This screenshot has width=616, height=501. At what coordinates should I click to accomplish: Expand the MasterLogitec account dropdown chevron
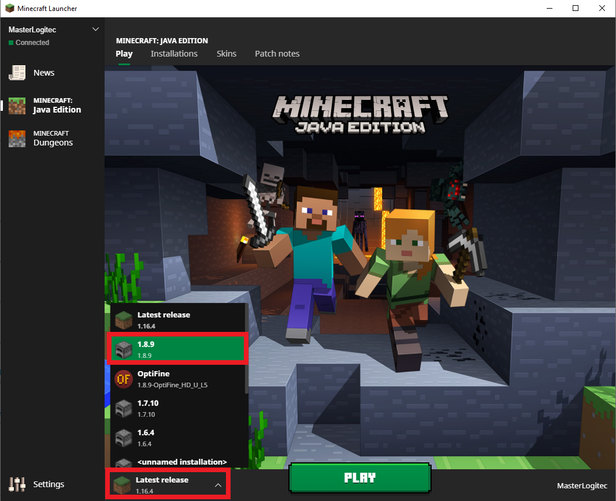pyautogui.click(x=95, y=29)
